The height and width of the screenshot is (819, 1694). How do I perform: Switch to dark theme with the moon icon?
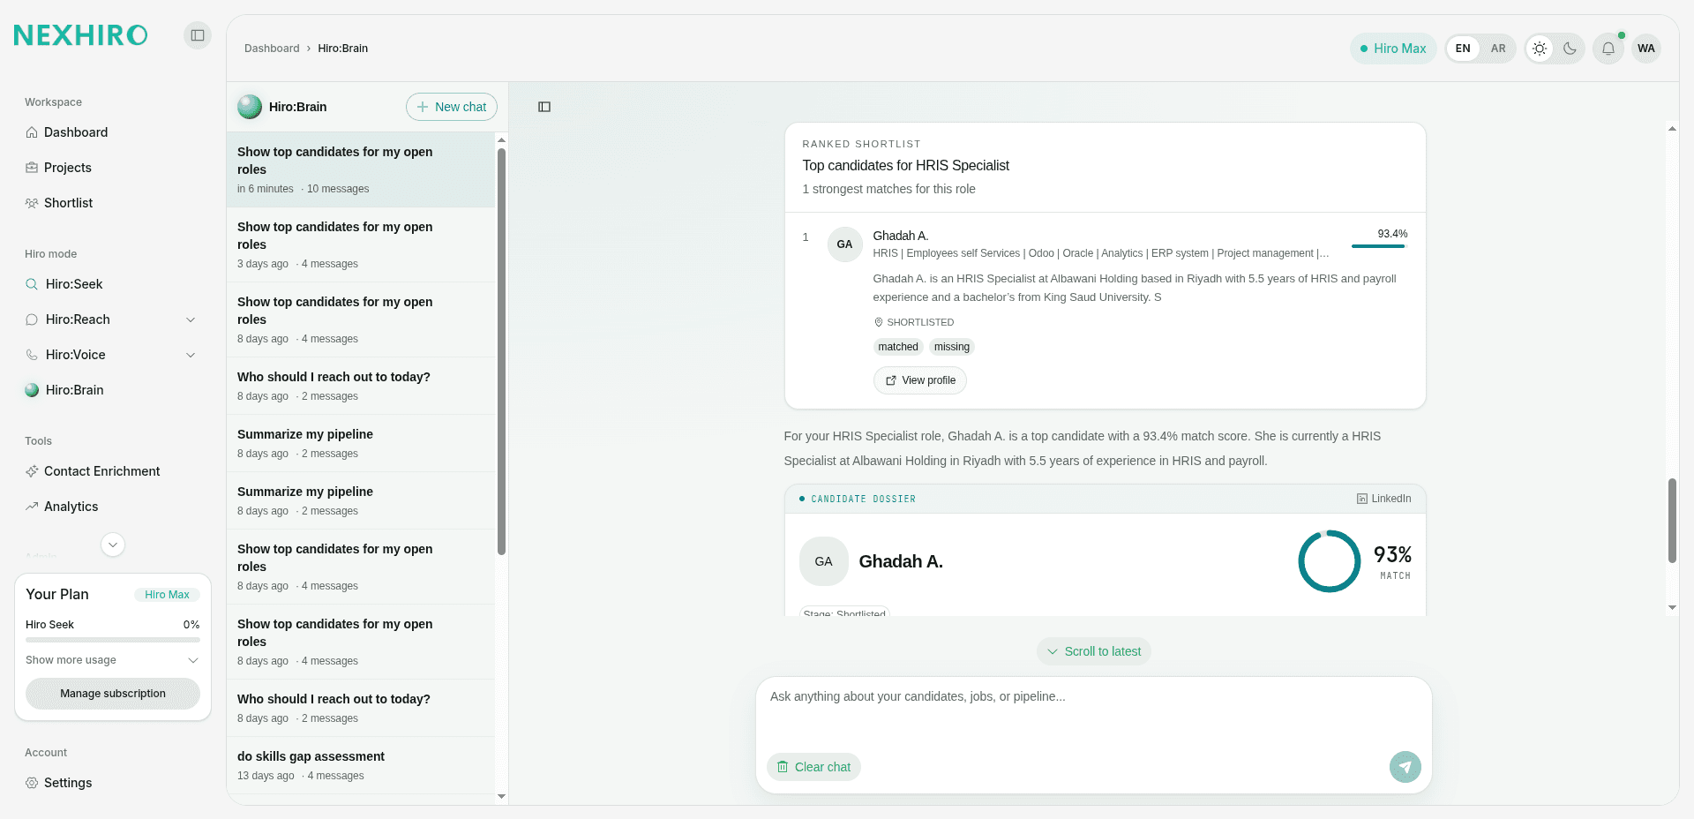tap(1570, 49)
